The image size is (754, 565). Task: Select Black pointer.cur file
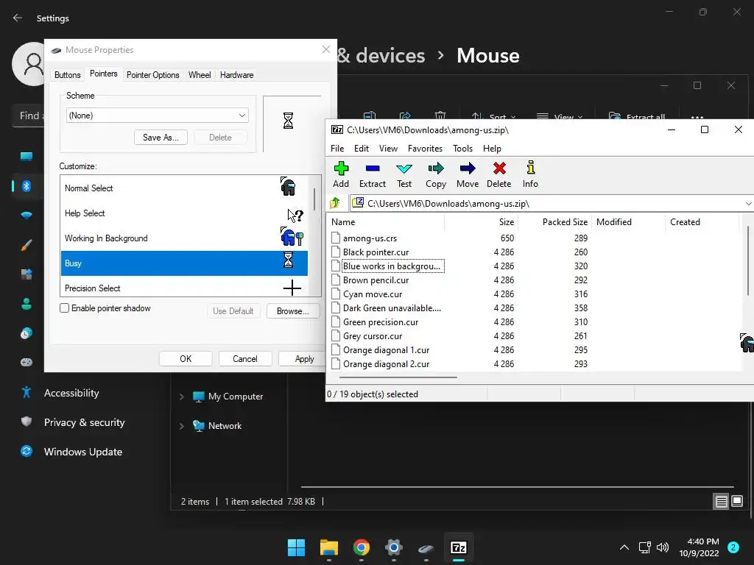pyautogui.click(x=376, y=252)
